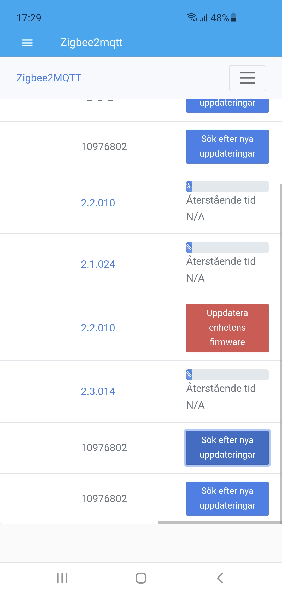Select firmware version link 2.2.010
The width and height of the screenshot is (282, 595).
[x=98, y=203]
